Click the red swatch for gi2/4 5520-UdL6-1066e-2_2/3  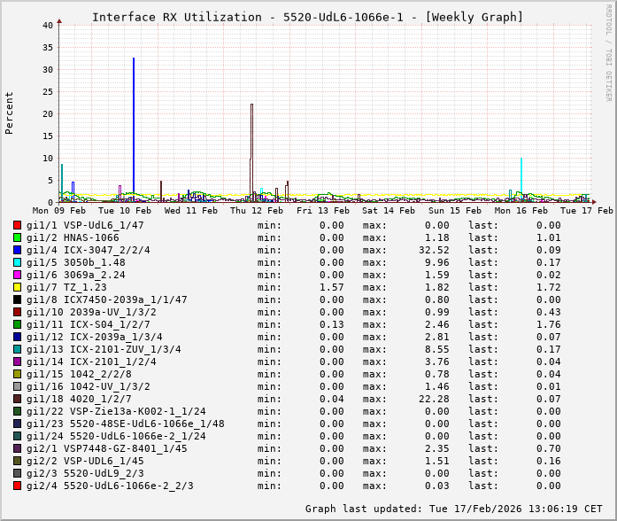pyautogui.click(x=17, y=486)
